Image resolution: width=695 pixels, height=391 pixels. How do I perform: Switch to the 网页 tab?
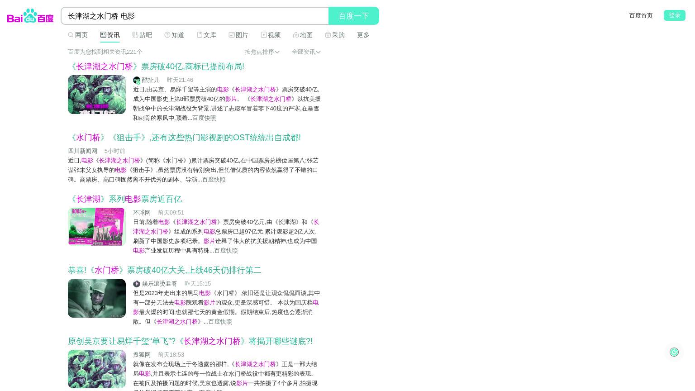(x=78, y=35)
